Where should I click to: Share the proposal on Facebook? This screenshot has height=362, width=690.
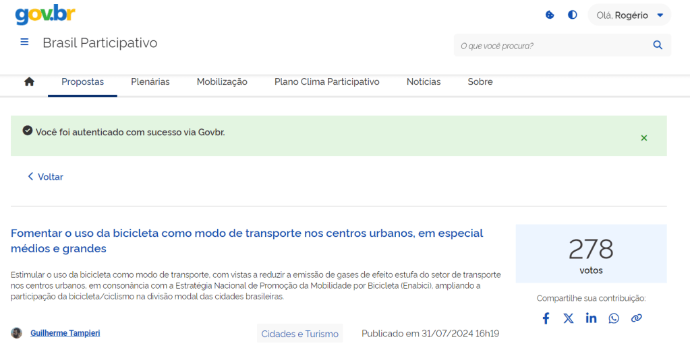(546, 318)
